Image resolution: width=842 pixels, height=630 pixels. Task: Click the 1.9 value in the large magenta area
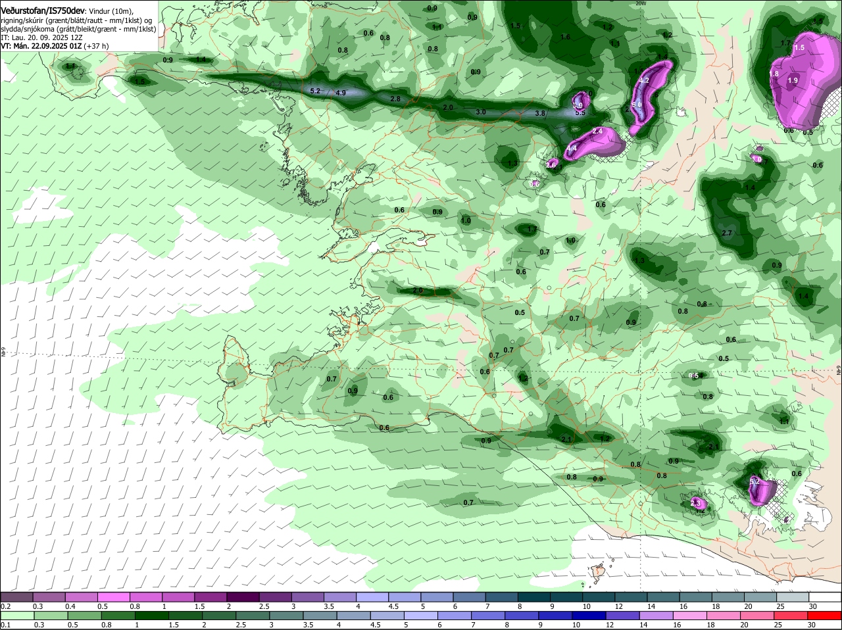[x=793, y=80]
